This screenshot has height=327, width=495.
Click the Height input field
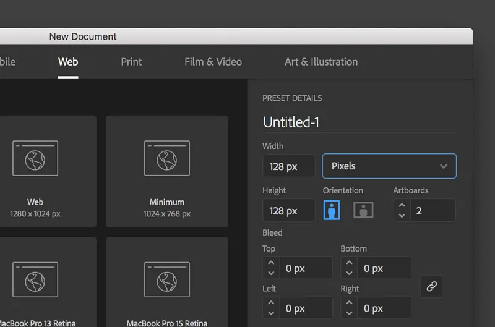click(288, 211)
